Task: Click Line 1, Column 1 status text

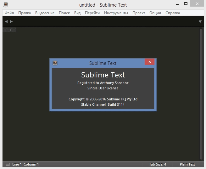Action: pos(25,164)
